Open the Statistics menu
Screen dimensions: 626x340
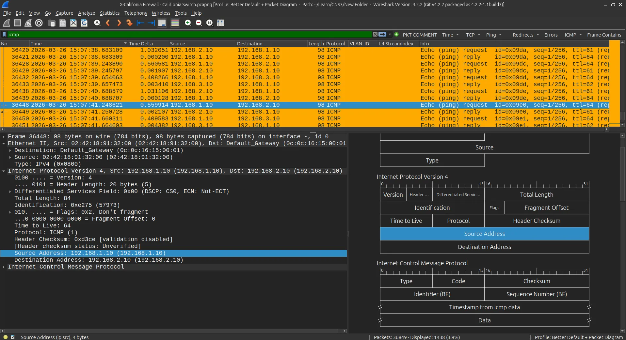110,13
